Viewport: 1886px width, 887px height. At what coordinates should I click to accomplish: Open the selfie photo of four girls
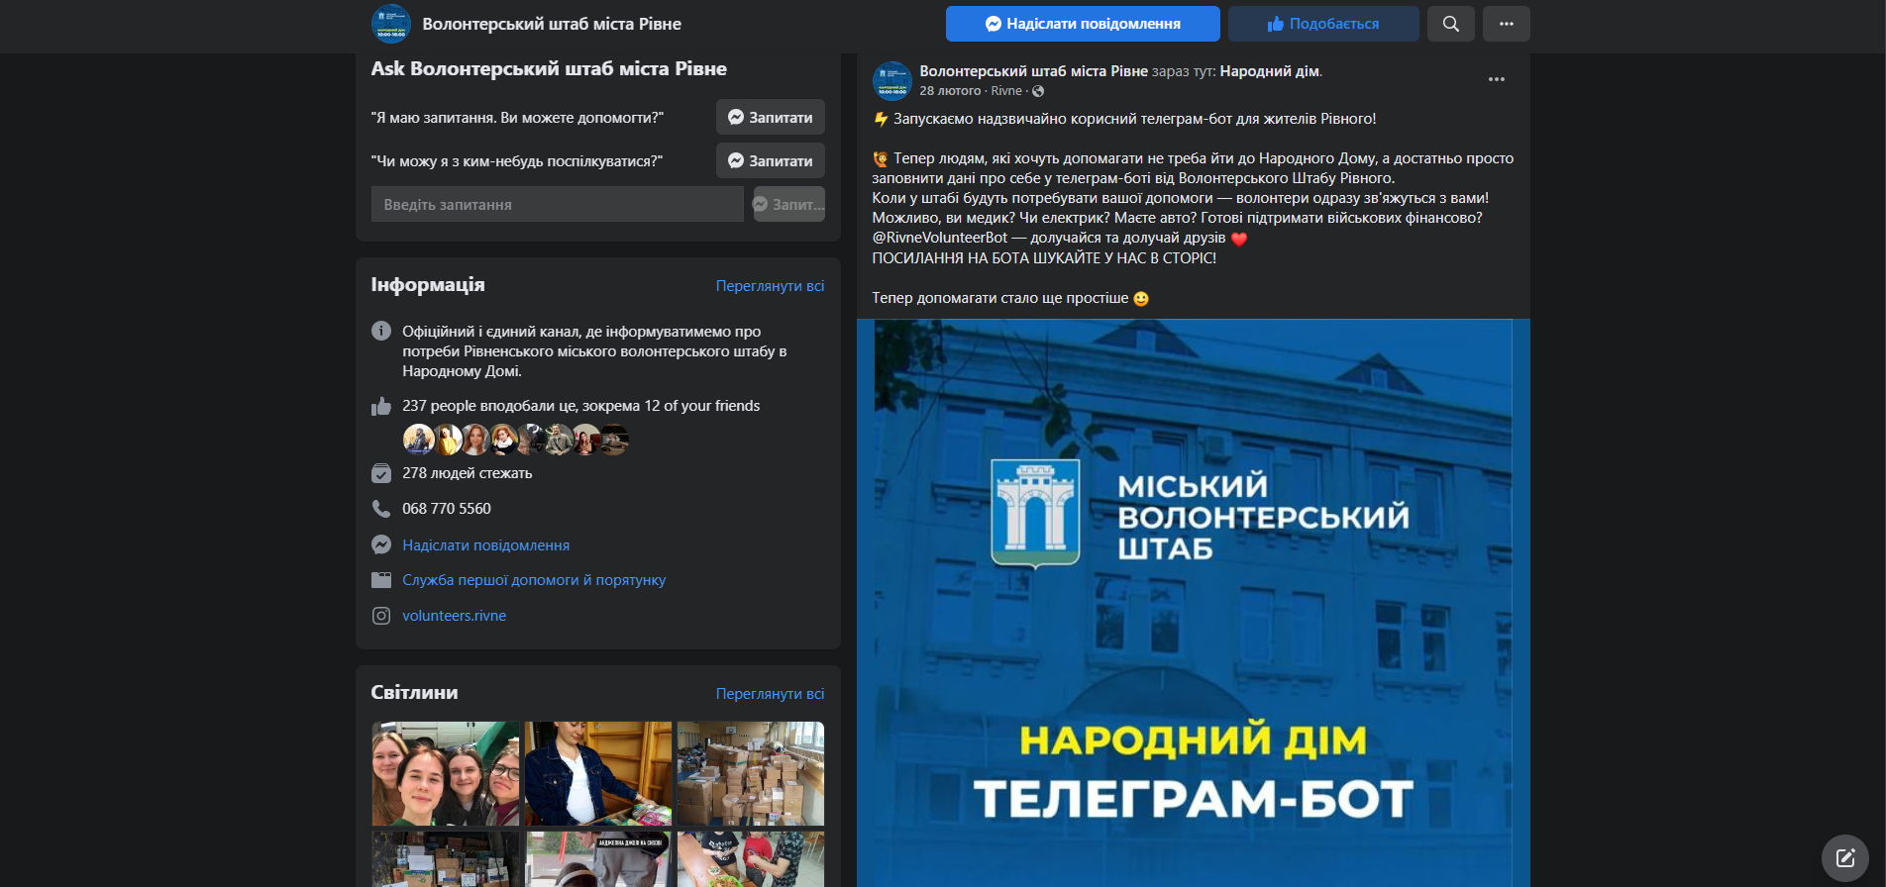click(x=446, y=773)
